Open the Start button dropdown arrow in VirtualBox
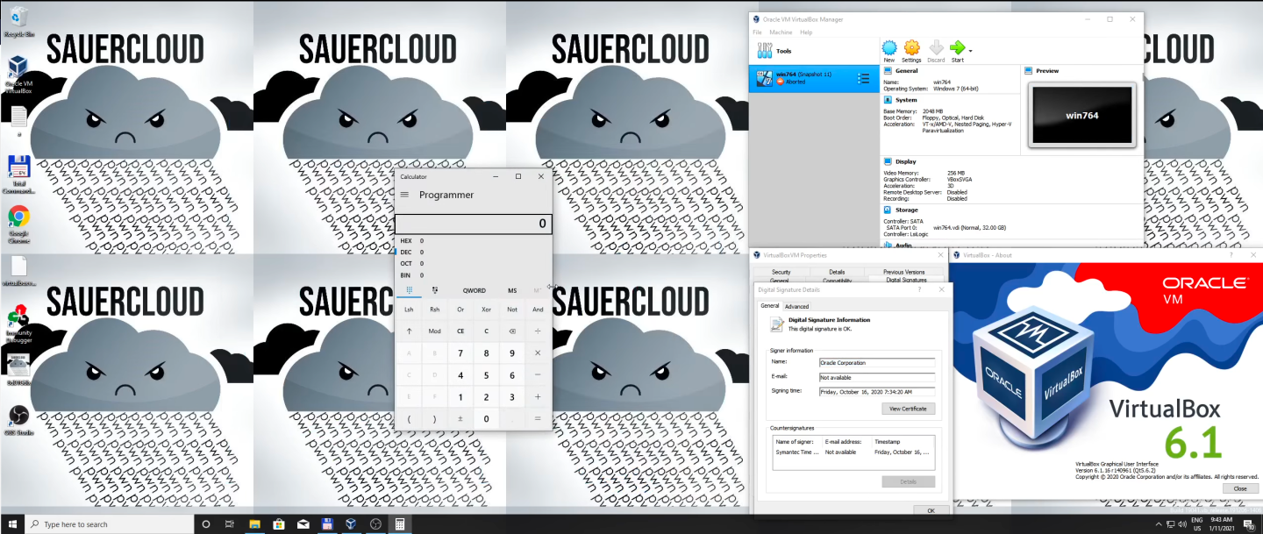The width and height of the screenshot is (1263, 534). tap(970, 51)
